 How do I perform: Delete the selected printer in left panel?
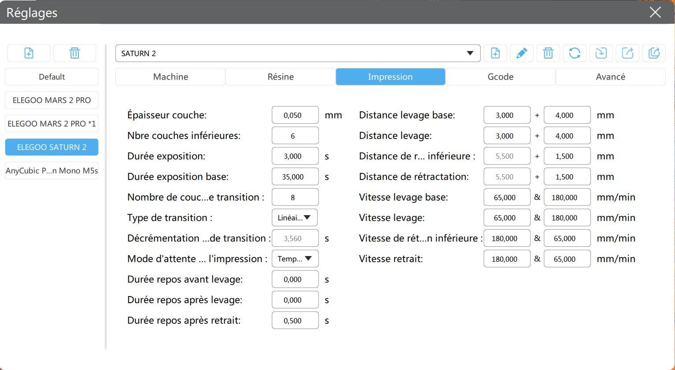click(x=74, y=53)
